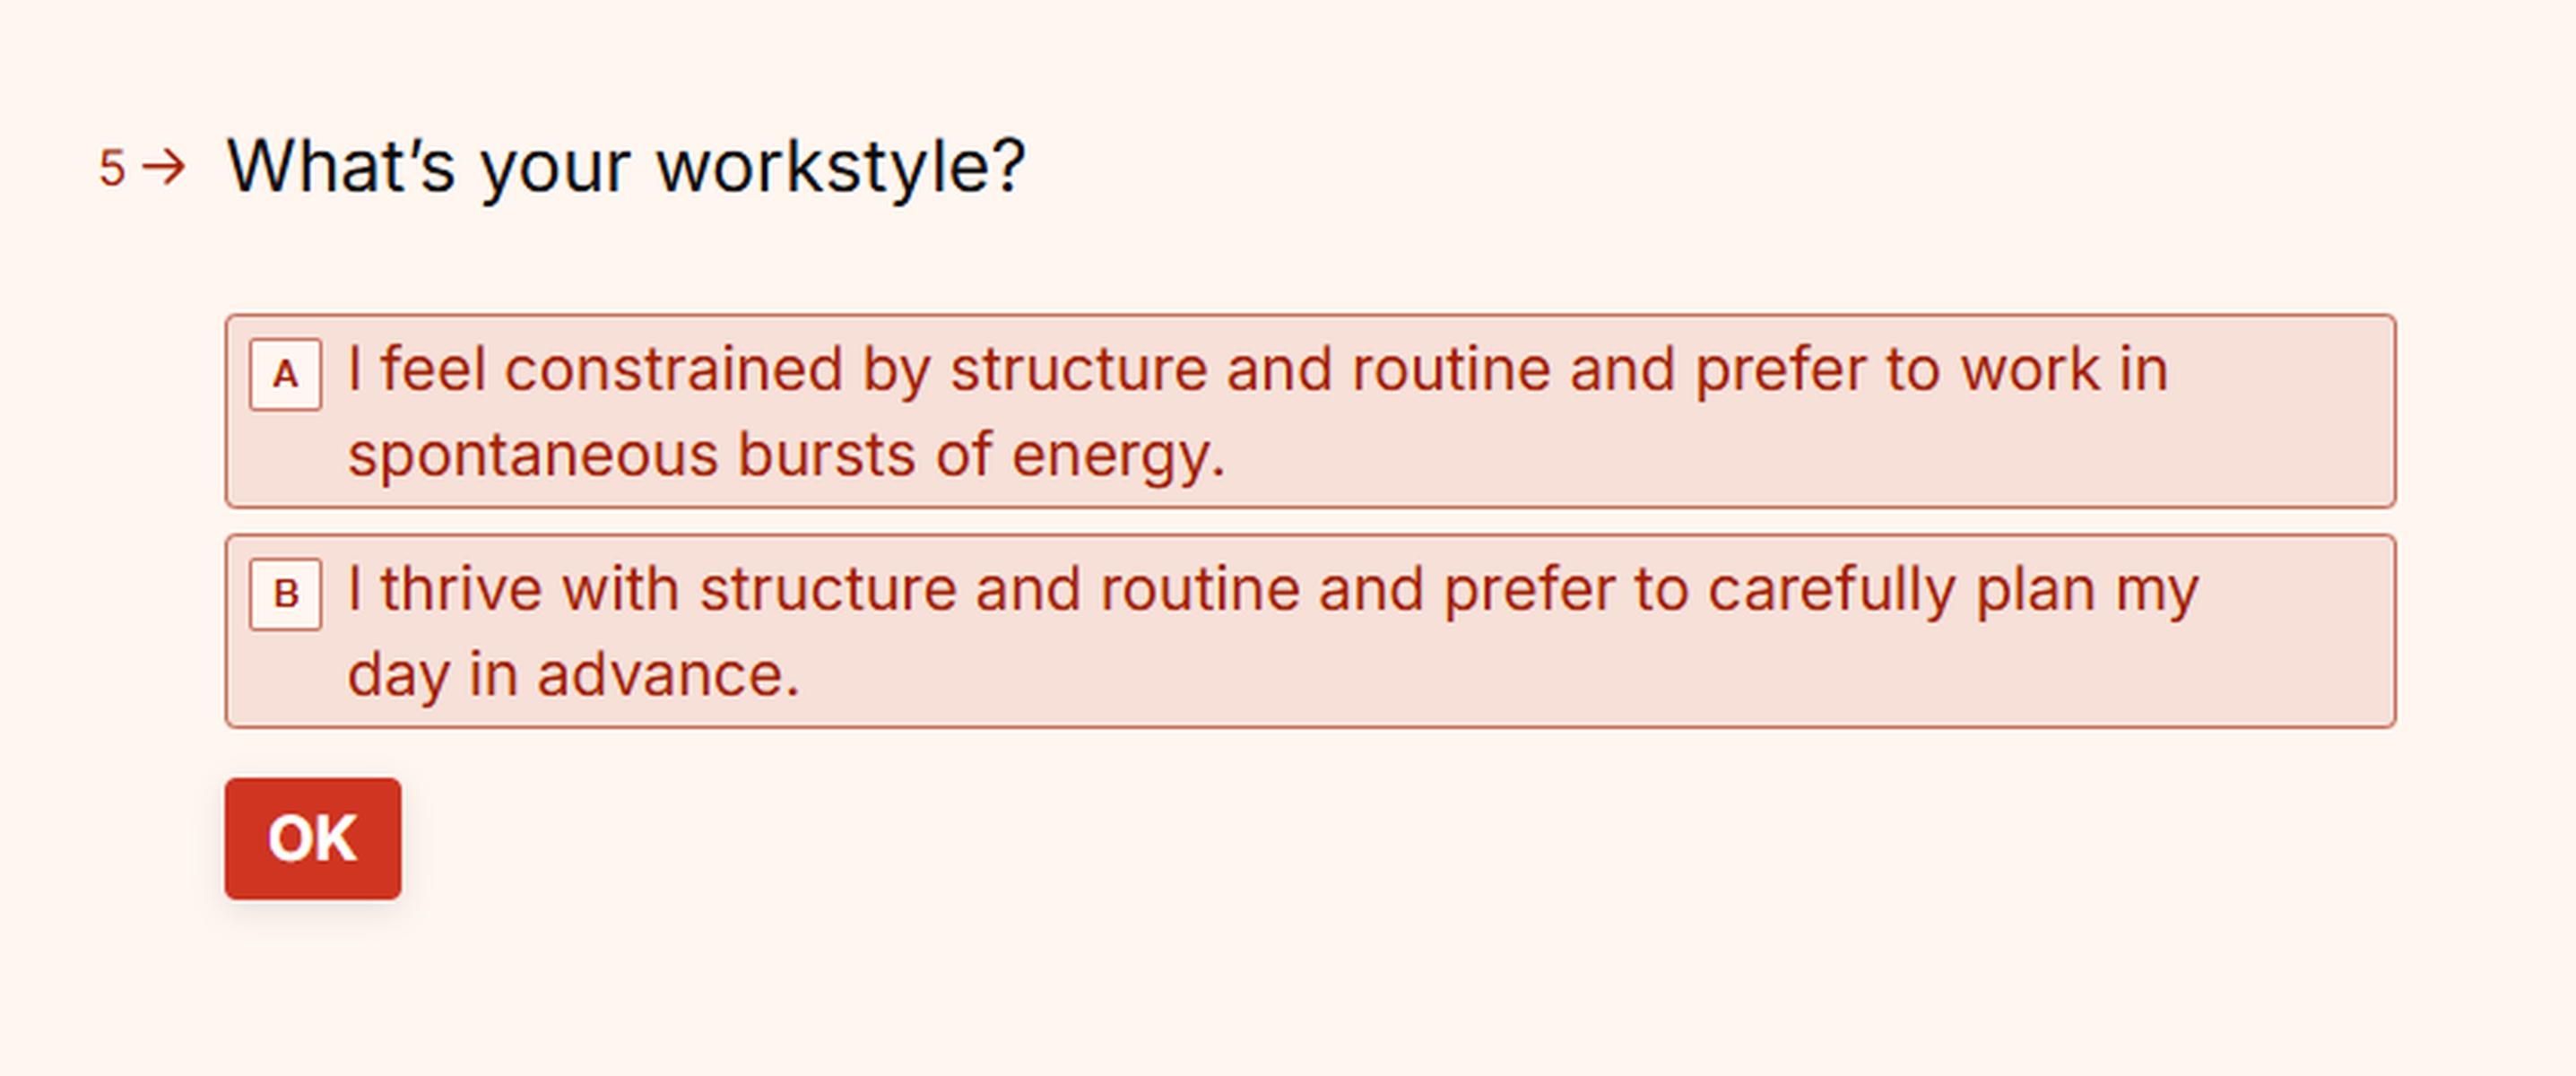
Task: Click the word "spontaneous" in the first answer
Action: click(x=532, y=456)
